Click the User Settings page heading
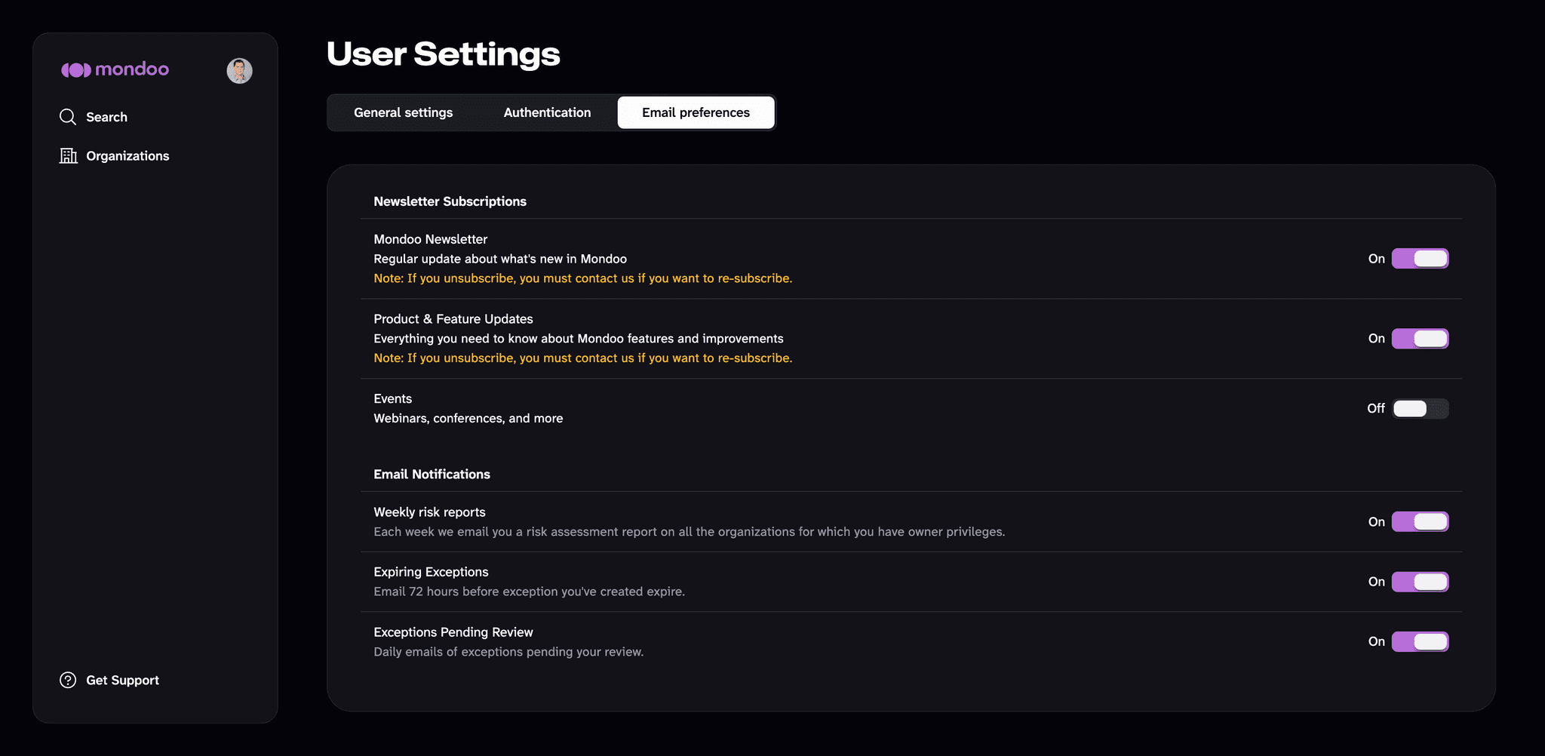 pos(444,54)
